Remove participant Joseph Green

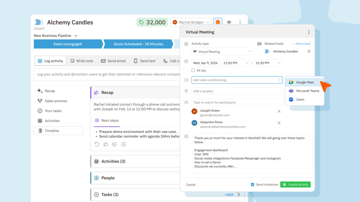pos(279,111)
